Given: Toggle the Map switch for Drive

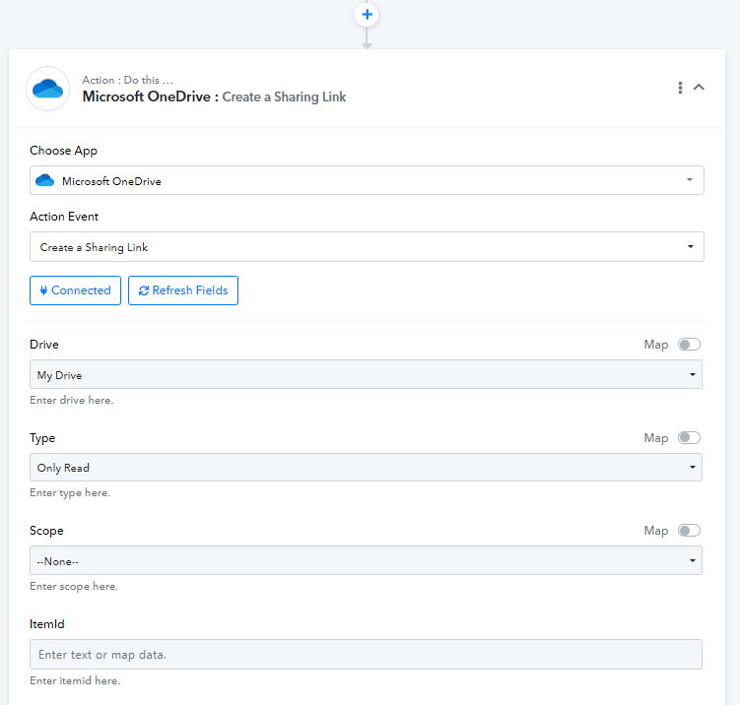Looking at the screenshot, I should click(689, 345).
